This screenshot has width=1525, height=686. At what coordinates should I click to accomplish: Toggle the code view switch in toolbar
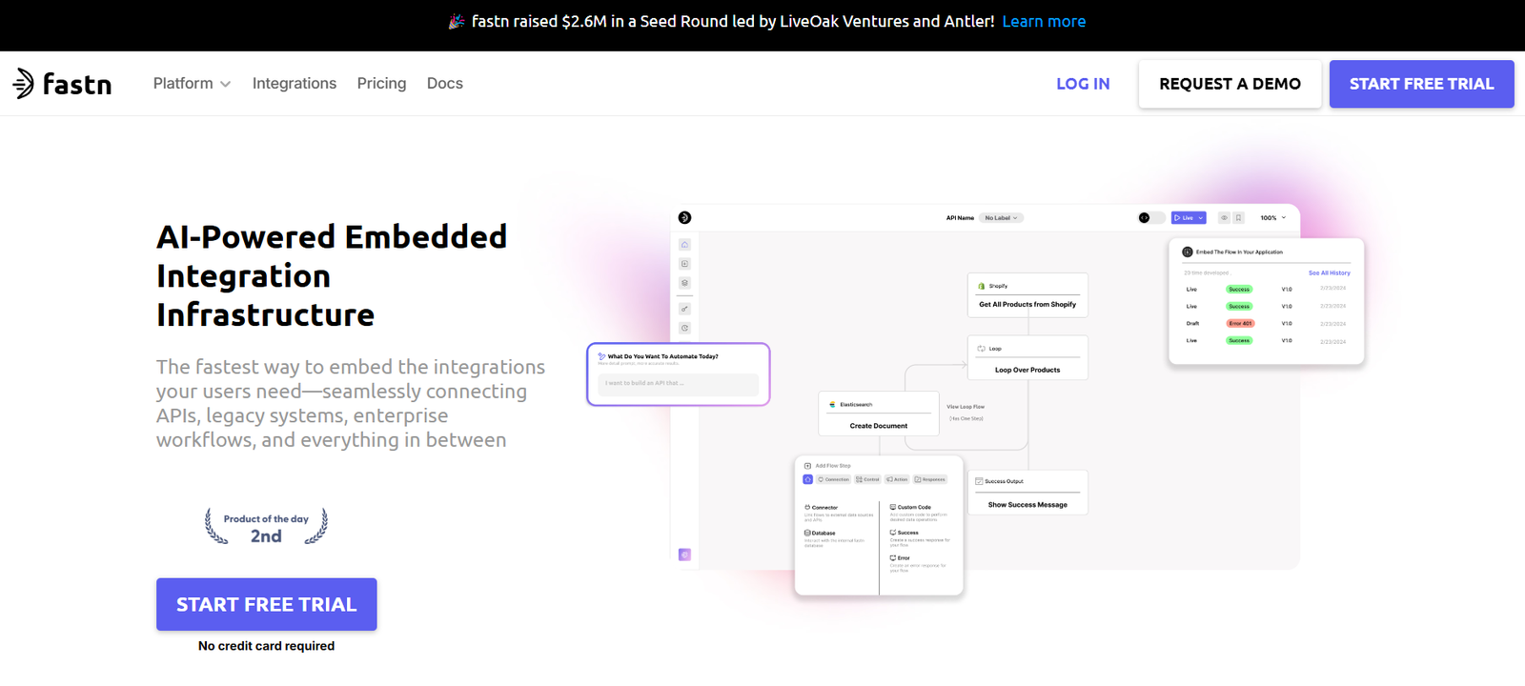(1149, 218)
